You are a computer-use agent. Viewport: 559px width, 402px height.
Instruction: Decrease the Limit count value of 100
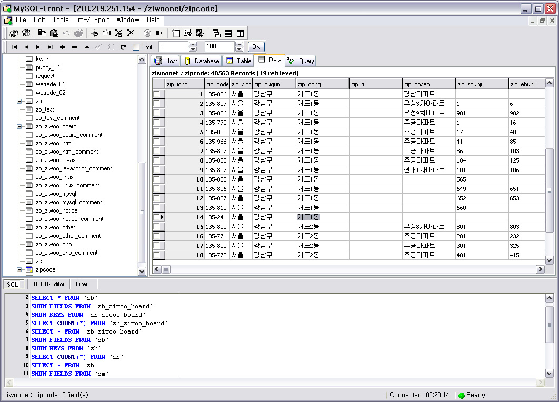[x=239, y=49]
